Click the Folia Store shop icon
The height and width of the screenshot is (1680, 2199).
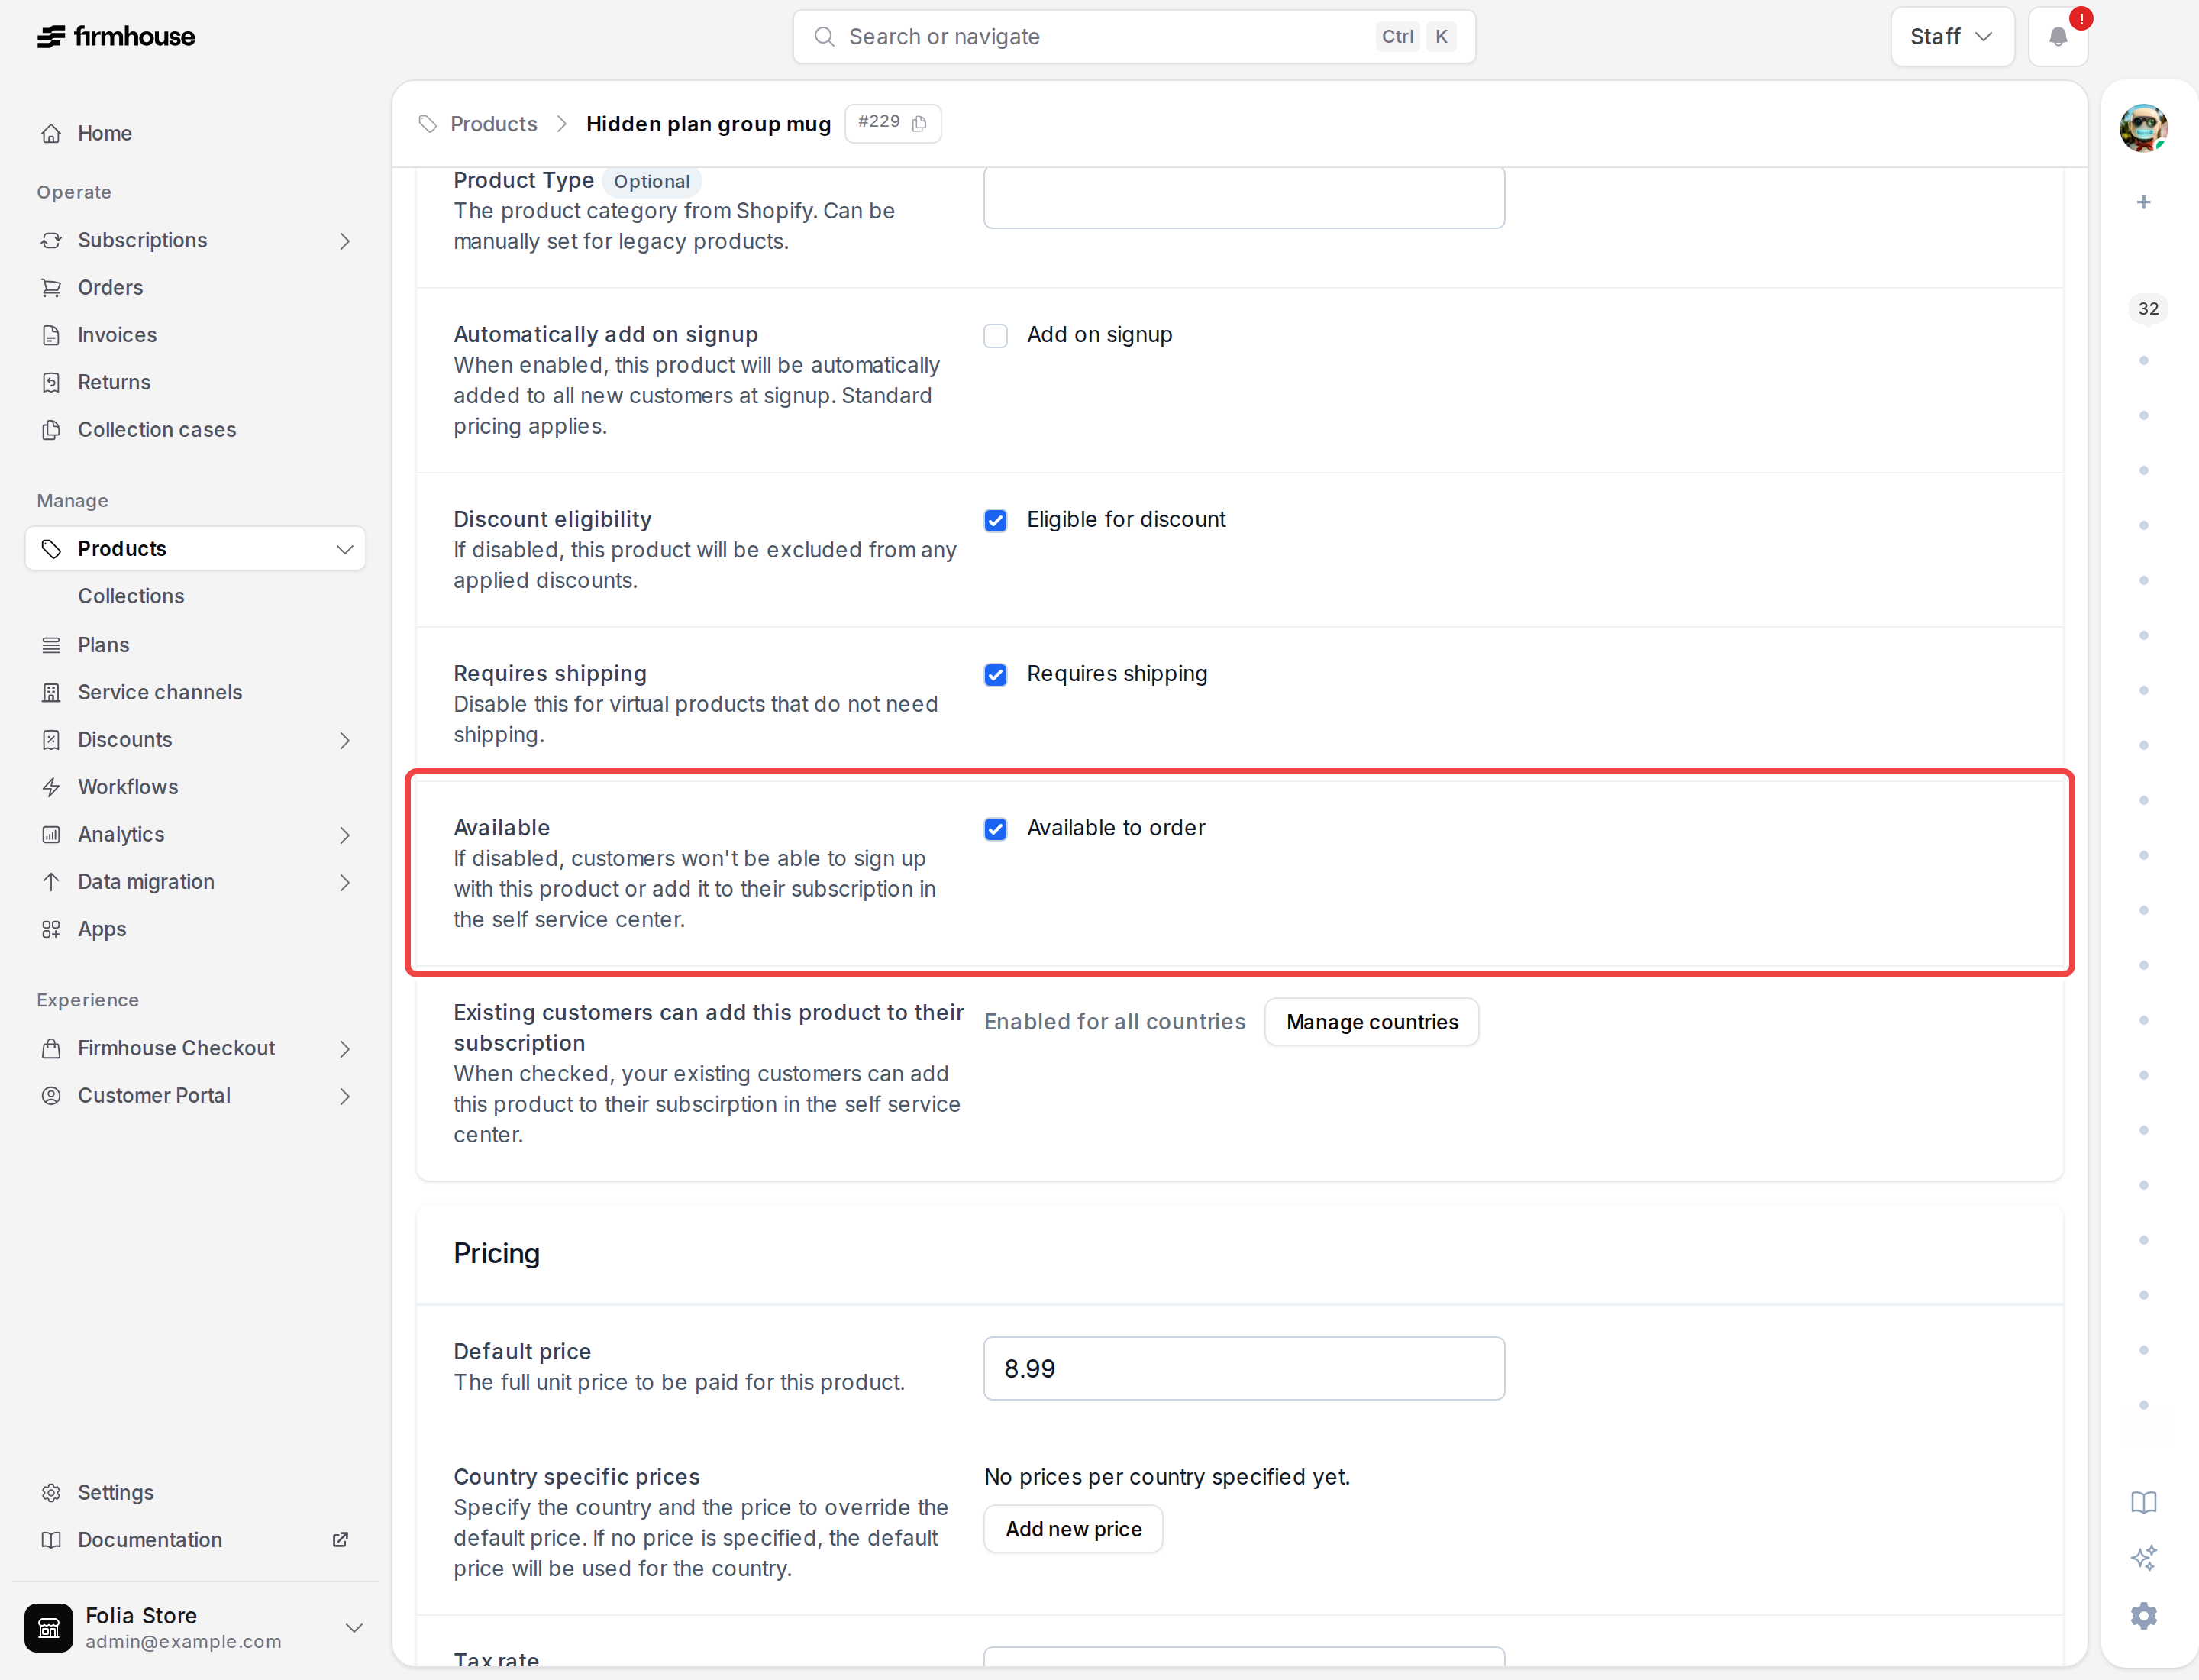tap(49, 1628)
